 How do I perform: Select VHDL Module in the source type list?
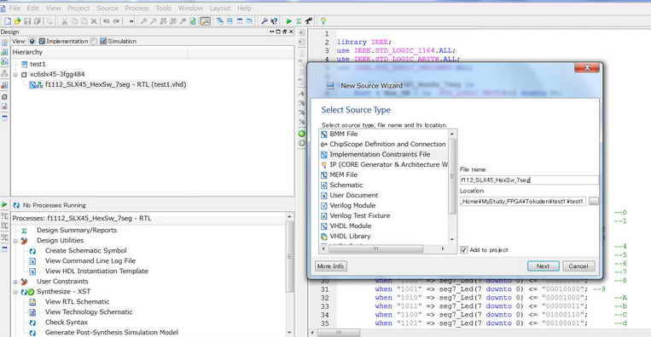click(351, 226)
